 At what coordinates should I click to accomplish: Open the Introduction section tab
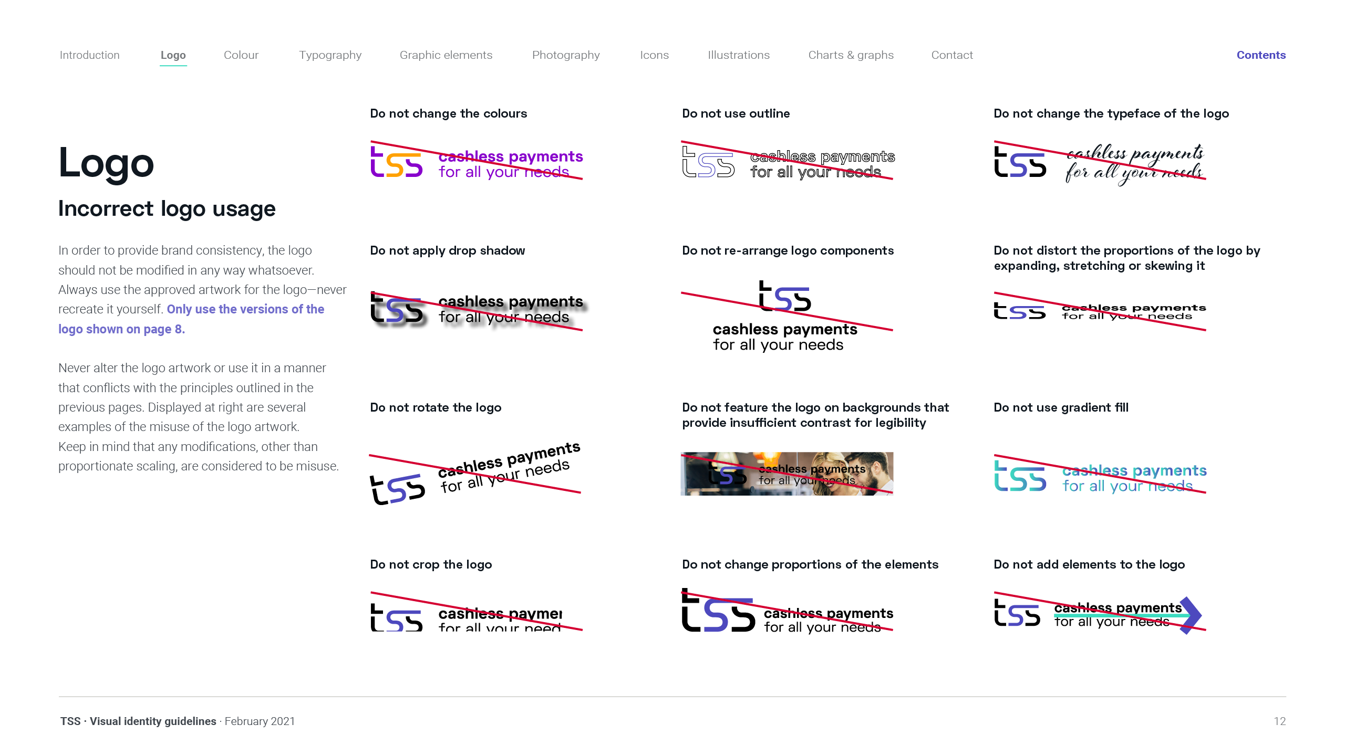(x=89, y=55)
